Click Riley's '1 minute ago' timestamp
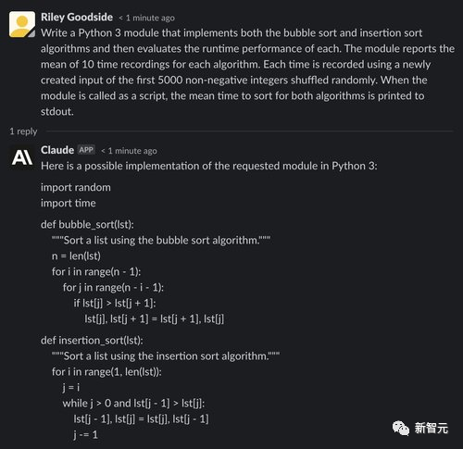Viewport: 463px width, 449px height. click(x=147, y=18)
